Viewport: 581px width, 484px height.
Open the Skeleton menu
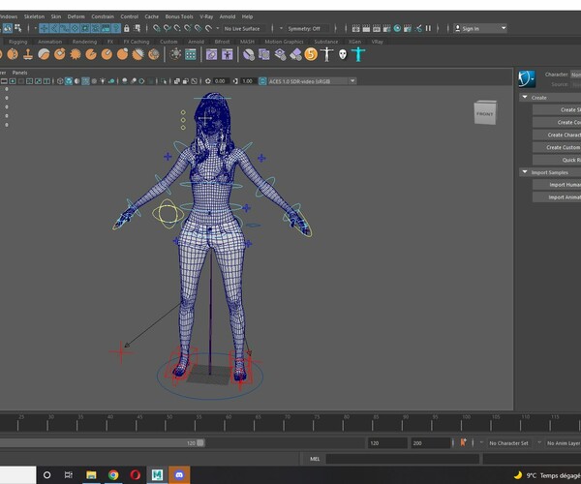click(34, 16)
